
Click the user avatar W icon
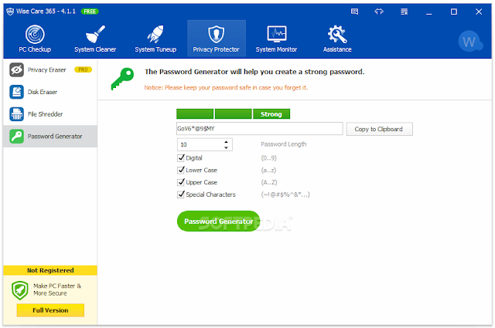click(x=469, y=41)
